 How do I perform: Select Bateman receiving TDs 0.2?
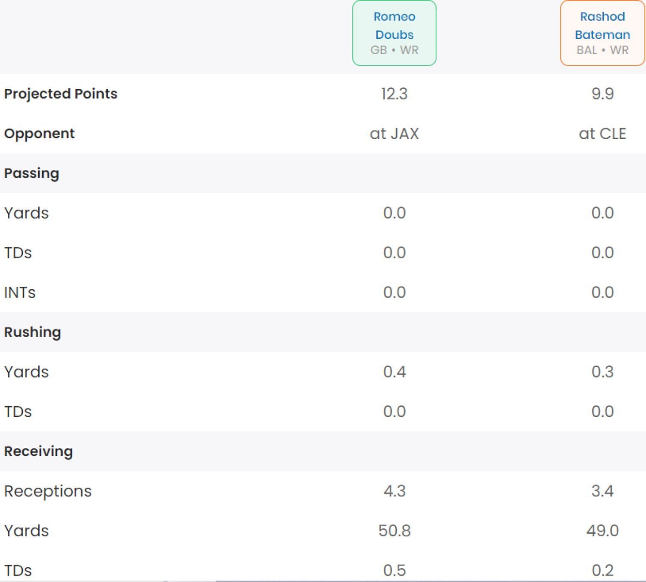coord(602,570)
